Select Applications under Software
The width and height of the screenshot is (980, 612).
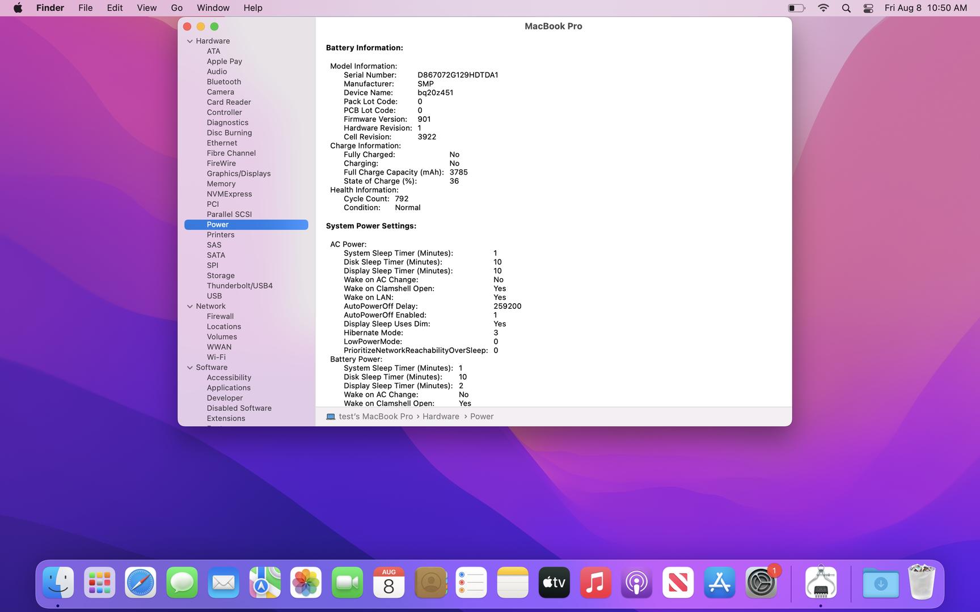click(x=229, y=388)
